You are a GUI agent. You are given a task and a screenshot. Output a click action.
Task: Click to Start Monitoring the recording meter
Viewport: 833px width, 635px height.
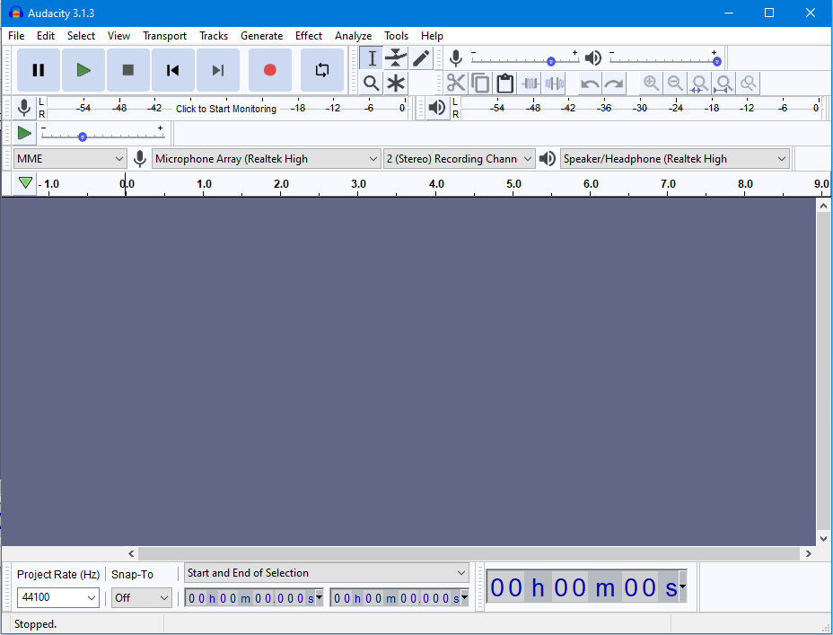click(x=225, y=108)
